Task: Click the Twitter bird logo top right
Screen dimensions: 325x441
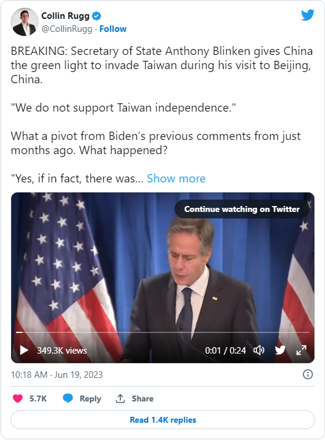Action: (307, 15)
